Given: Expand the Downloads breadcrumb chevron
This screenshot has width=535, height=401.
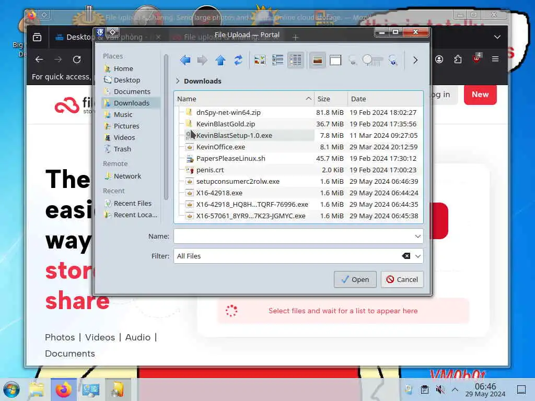Looking at the screenshot, I should [178, 81].
